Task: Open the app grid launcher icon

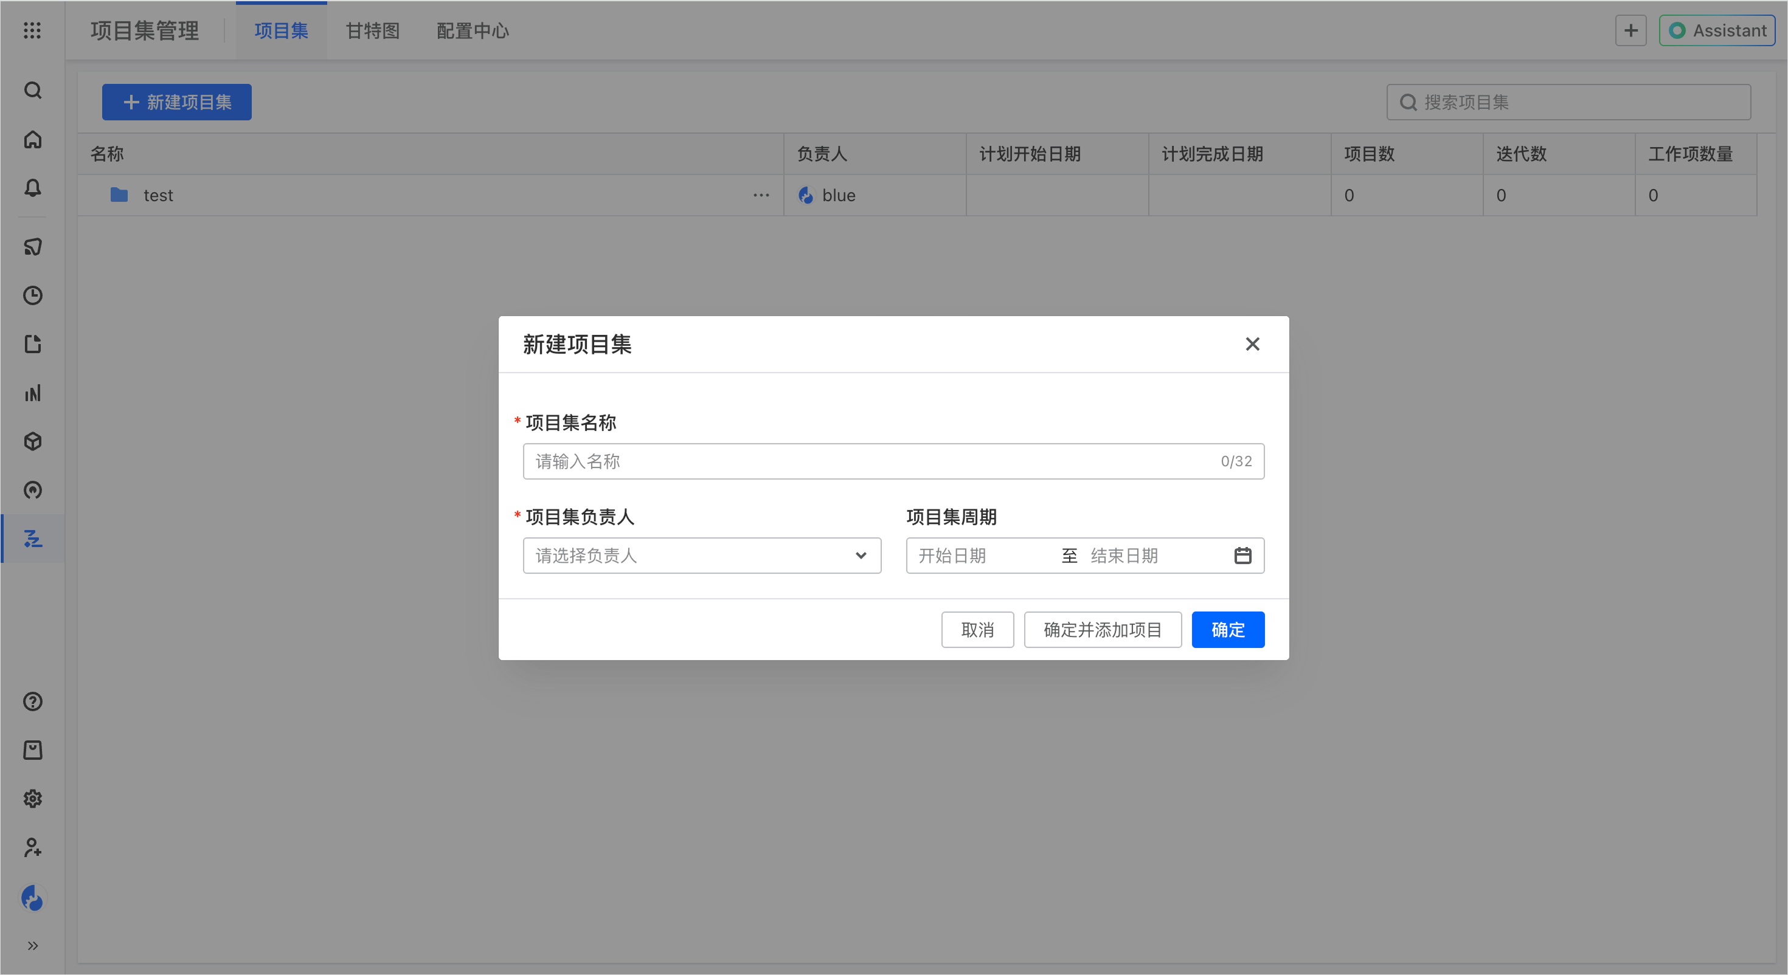Action: (x=32, y=30)
